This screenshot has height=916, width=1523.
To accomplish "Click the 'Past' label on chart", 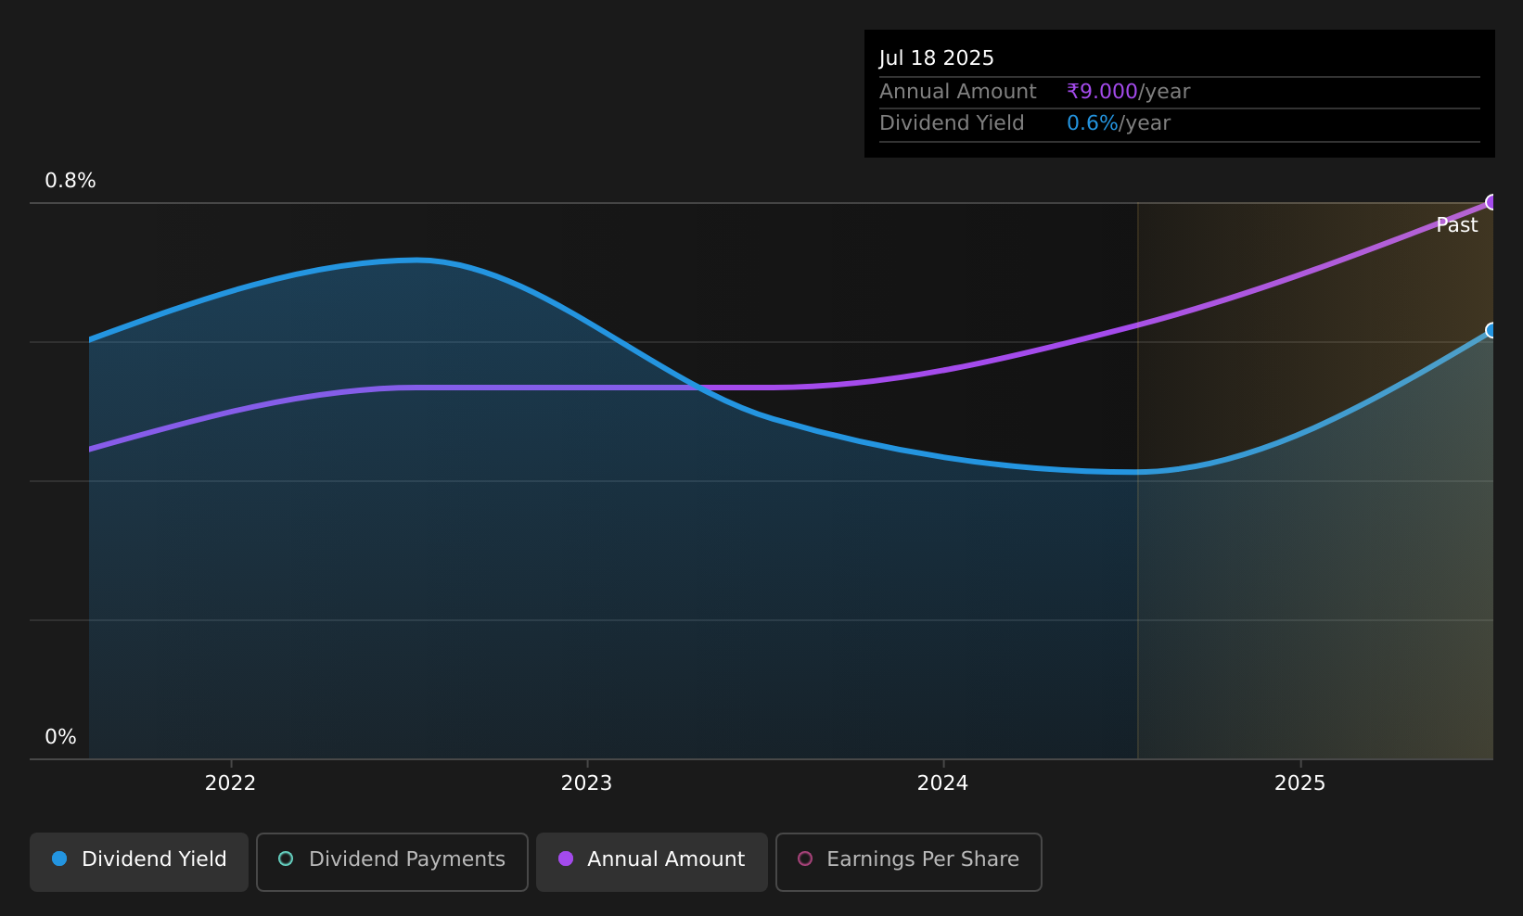I will click(1456, 225).
